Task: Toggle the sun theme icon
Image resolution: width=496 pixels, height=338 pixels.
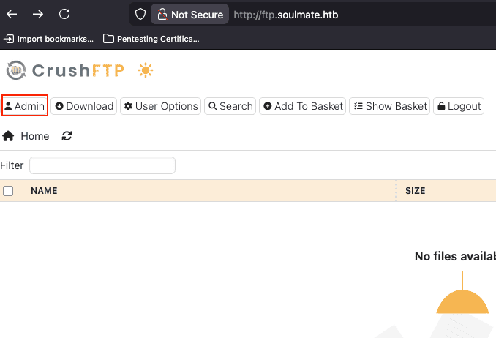Action: coord(146,71)
